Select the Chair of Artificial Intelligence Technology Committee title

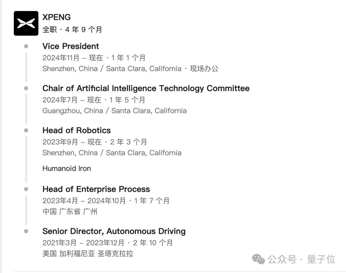tap(146, 88)
